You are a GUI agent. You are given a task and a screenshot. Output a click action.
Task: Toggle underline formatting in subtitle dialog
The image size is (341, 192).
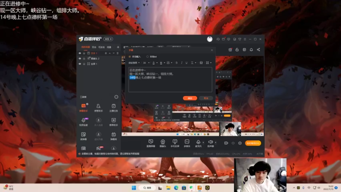pyautogui.click(x=186, y=63)
